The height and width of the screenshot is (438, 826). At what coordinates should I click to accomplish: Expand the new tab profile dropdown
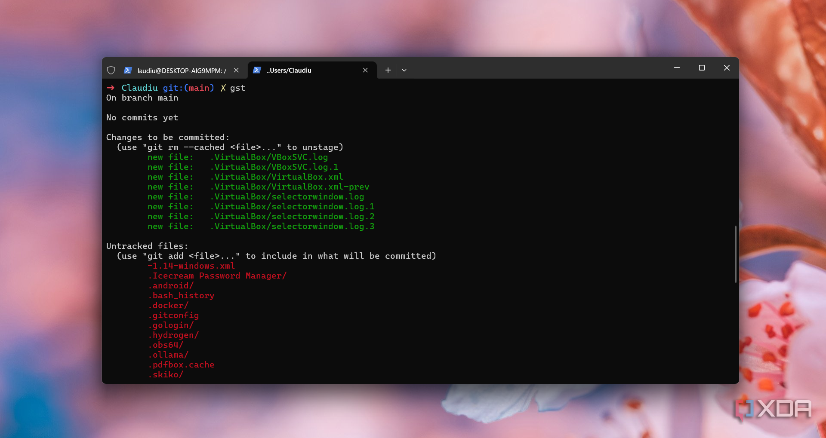[404, 70]
